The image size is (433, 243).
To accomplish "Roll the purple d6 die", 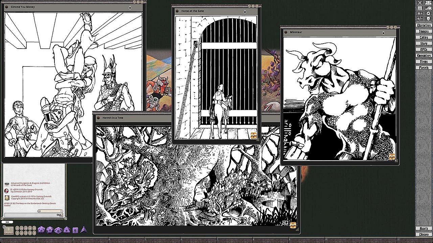I will [75, 230].
